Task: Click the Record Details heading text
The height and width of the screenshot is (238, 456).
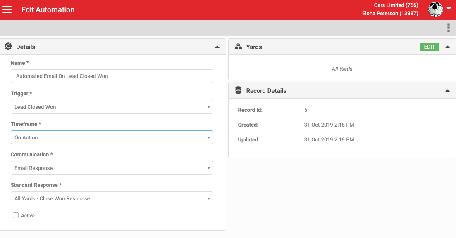Action: [x=266, y=91]
